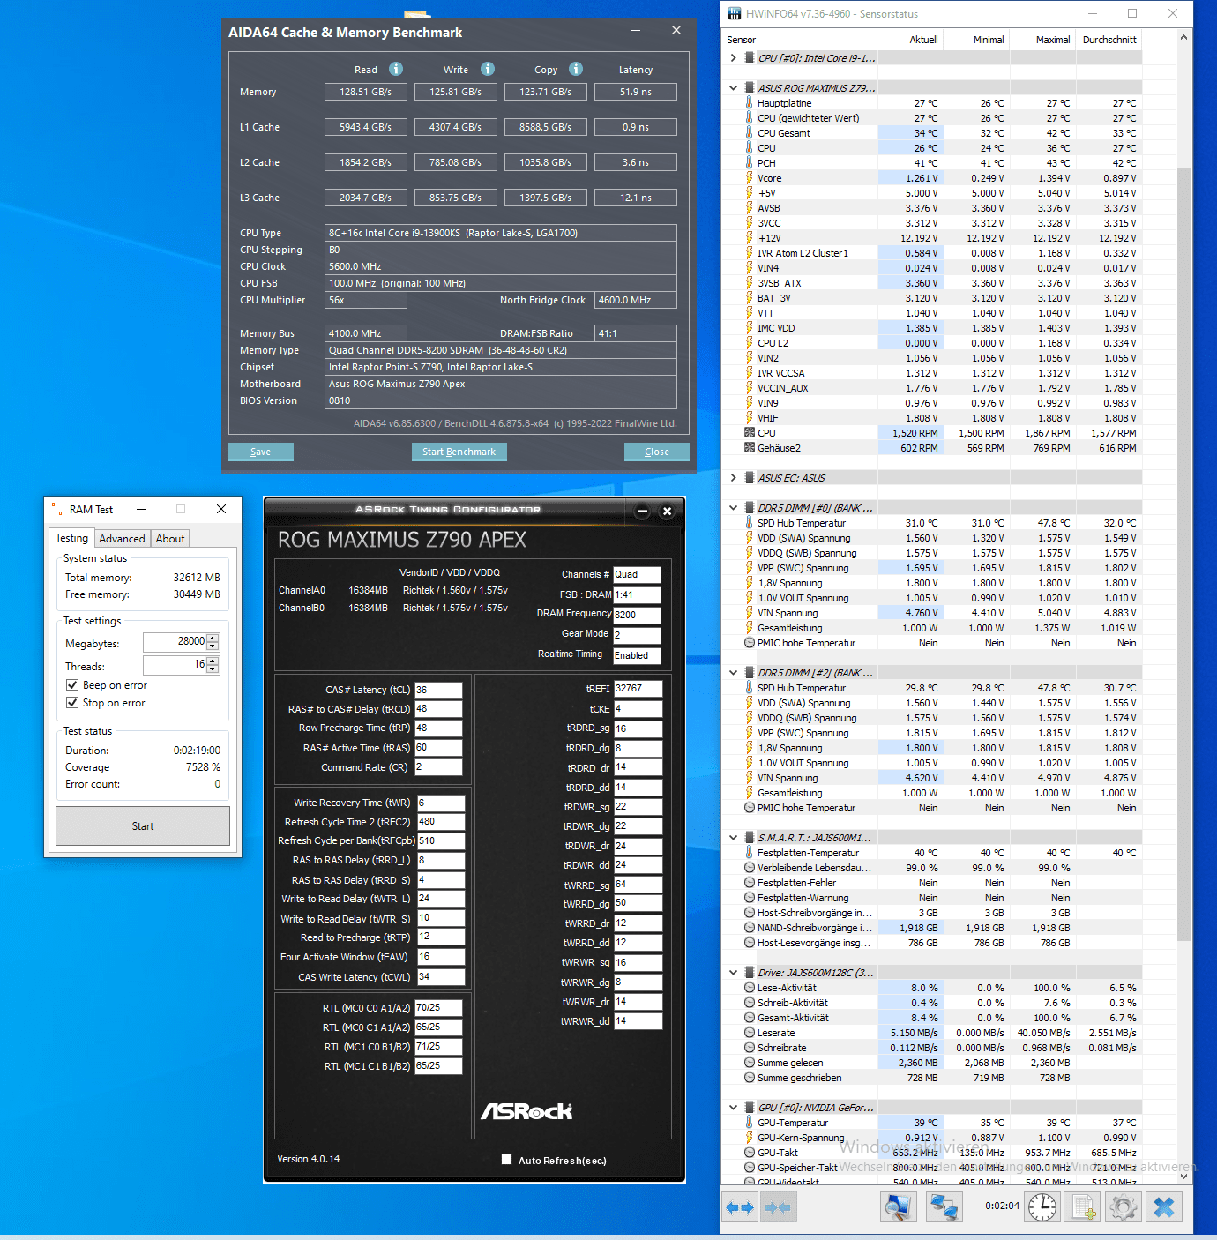Click the Memory Latency value 51.9 ns
Screen dimensions: 1217x1240
point(636,92)
